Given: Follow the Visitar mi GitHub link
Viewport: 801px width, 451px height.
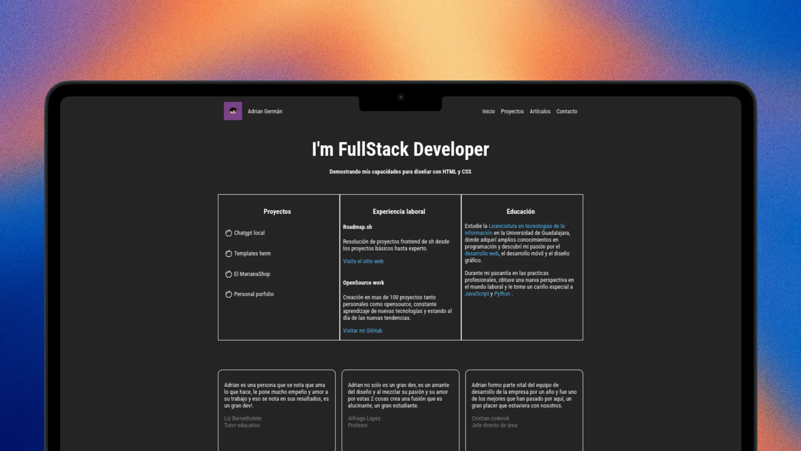Looking at the screenshot, I should pyautogui.click(x=363, y=331).
